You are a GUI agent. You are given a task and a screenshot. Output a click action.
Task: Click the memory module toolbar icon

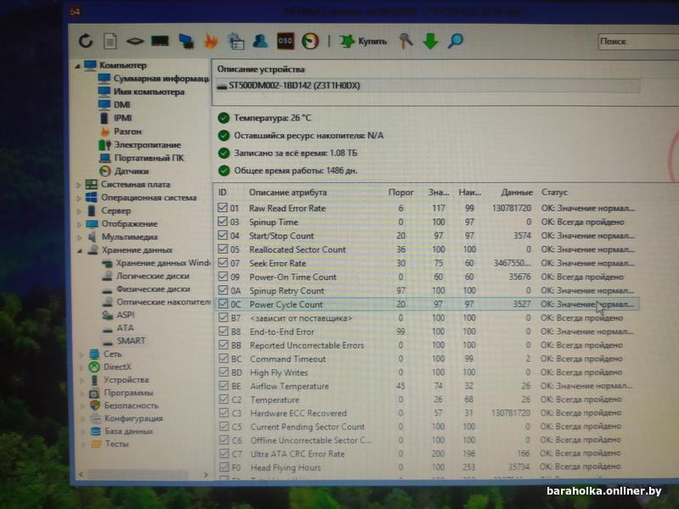[160, 41]
